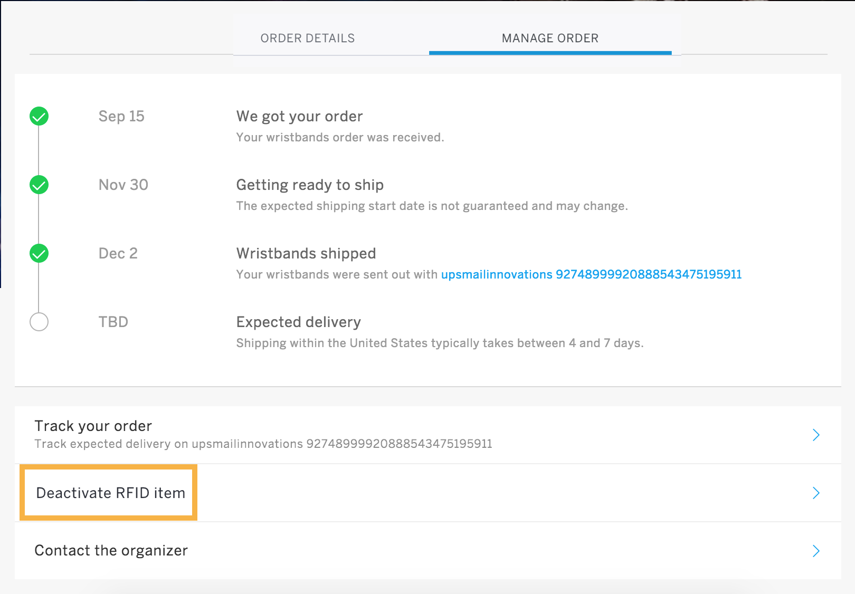
Task: Click the empty circle next to TBD
Action: pyautogui.click(x=39, y=322)
